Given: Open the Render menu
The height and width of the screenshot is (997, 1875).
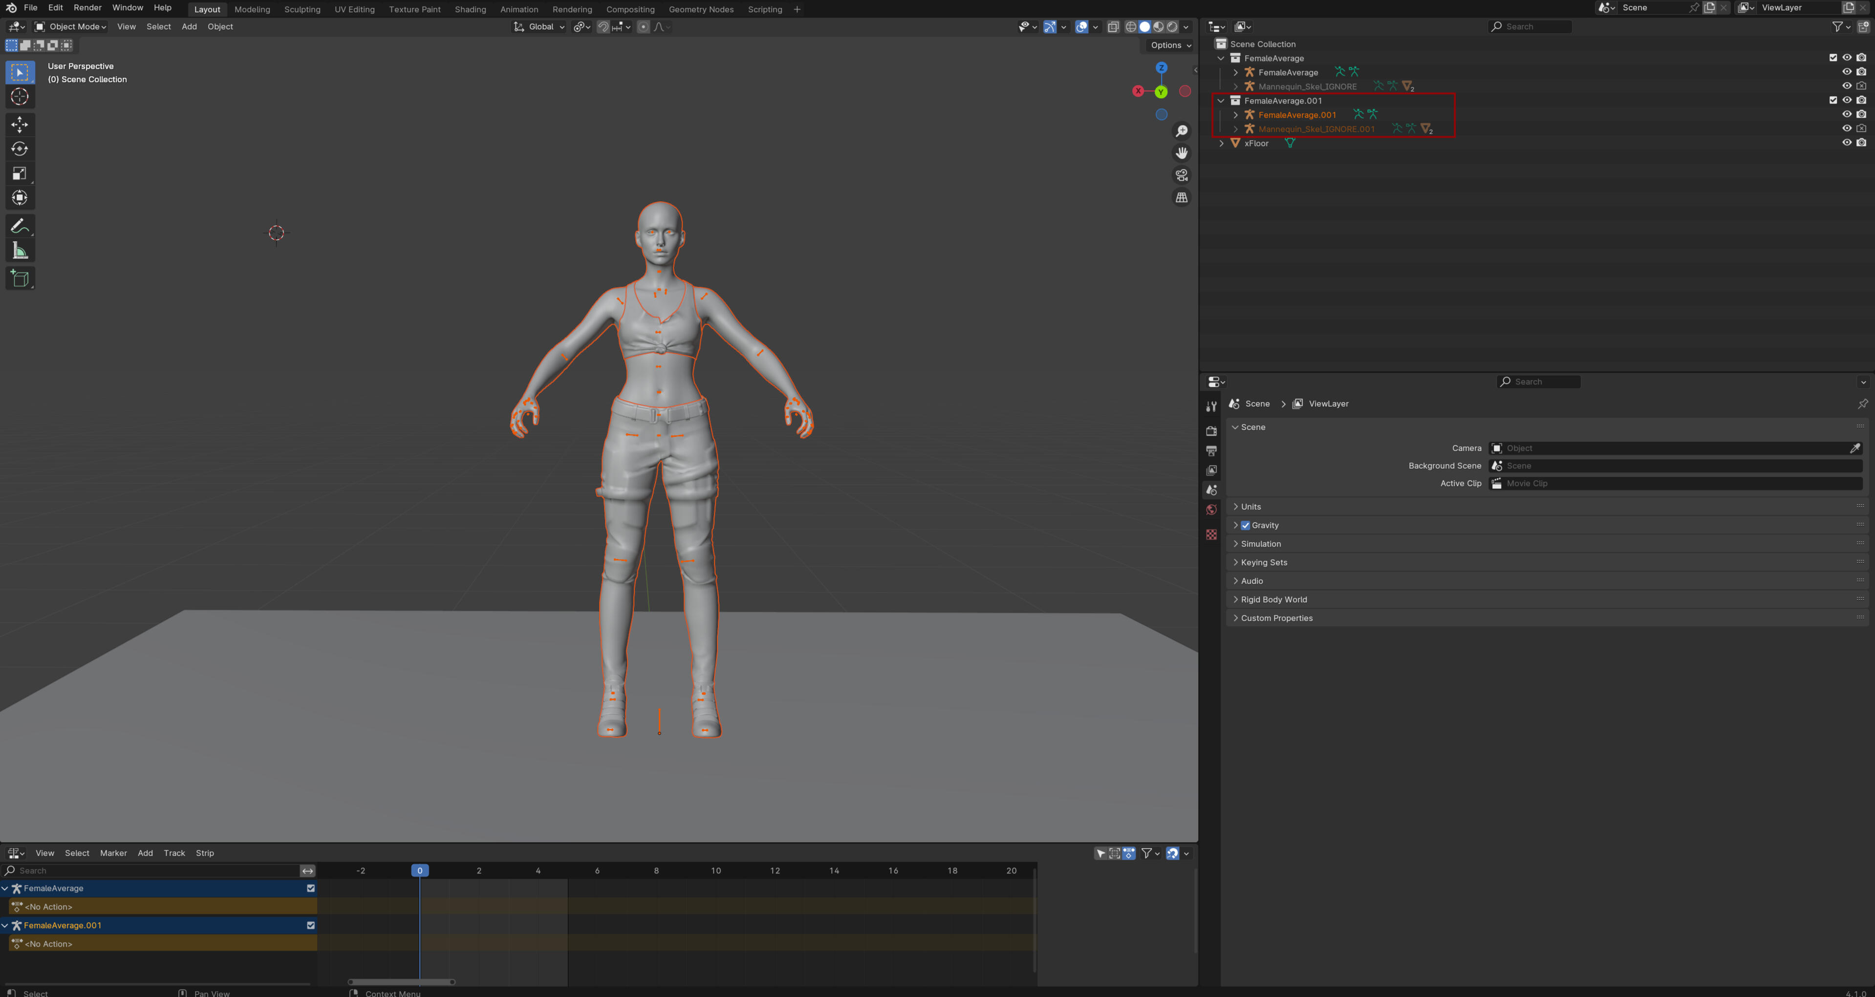Looking at the screenshot, I should coord(87,8).
